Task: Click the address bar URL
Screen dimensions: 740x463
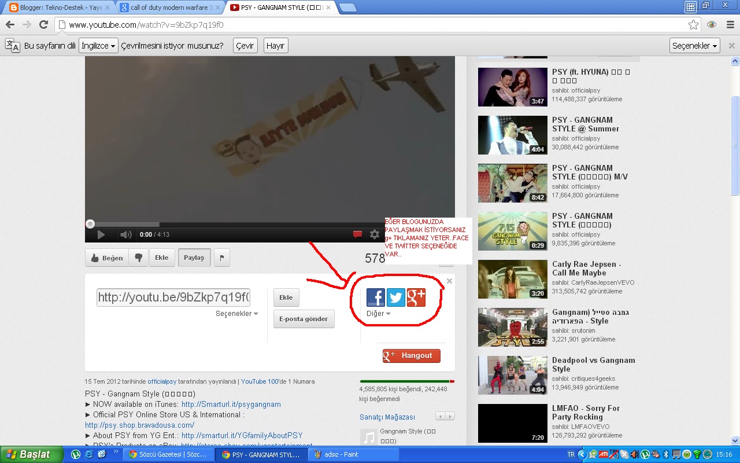Action: (x=146, y=25)
